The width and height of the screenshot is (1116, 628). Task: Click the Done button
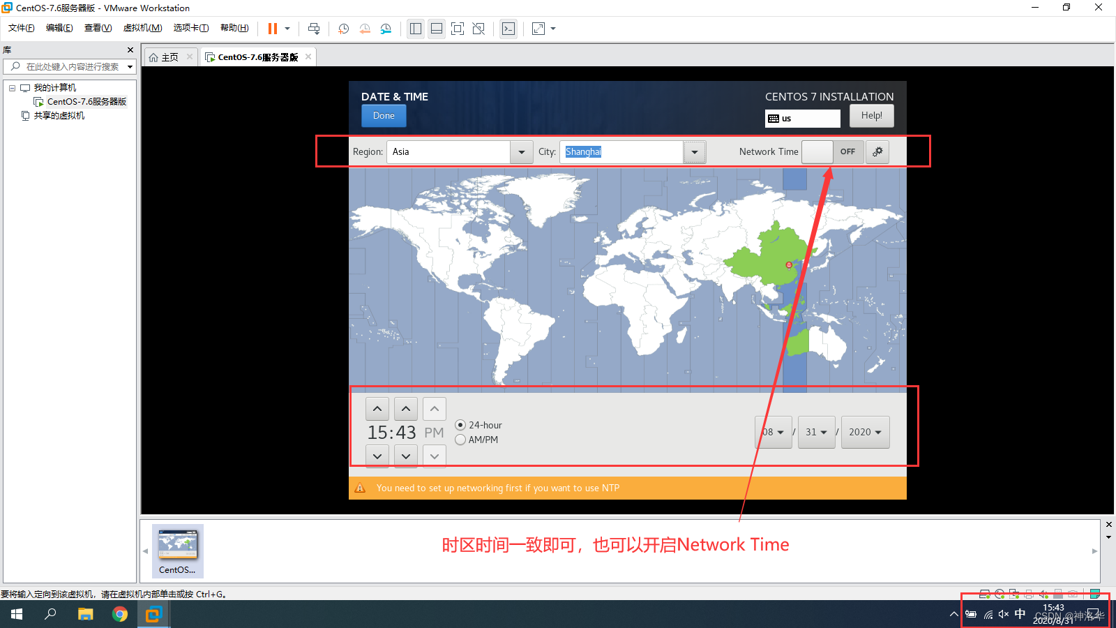[x=384, y=116]
